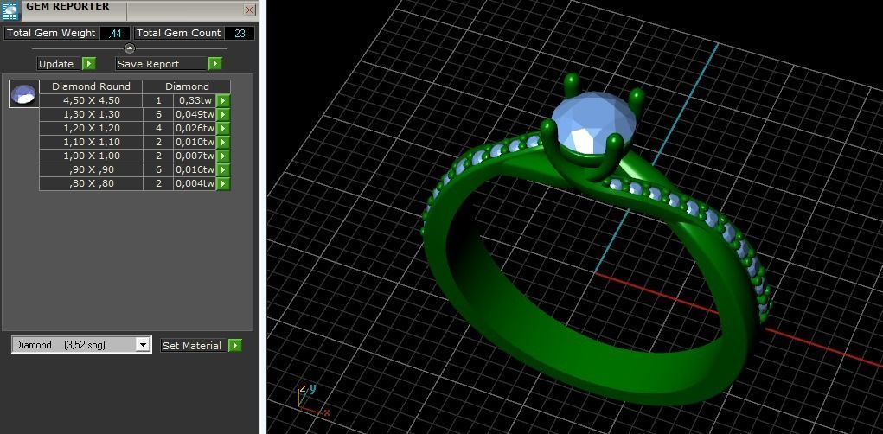Screen dimensions: 883x434
Task: Select the 1,30 X 1,30 size cell
Action: click(x=91, y=114)
